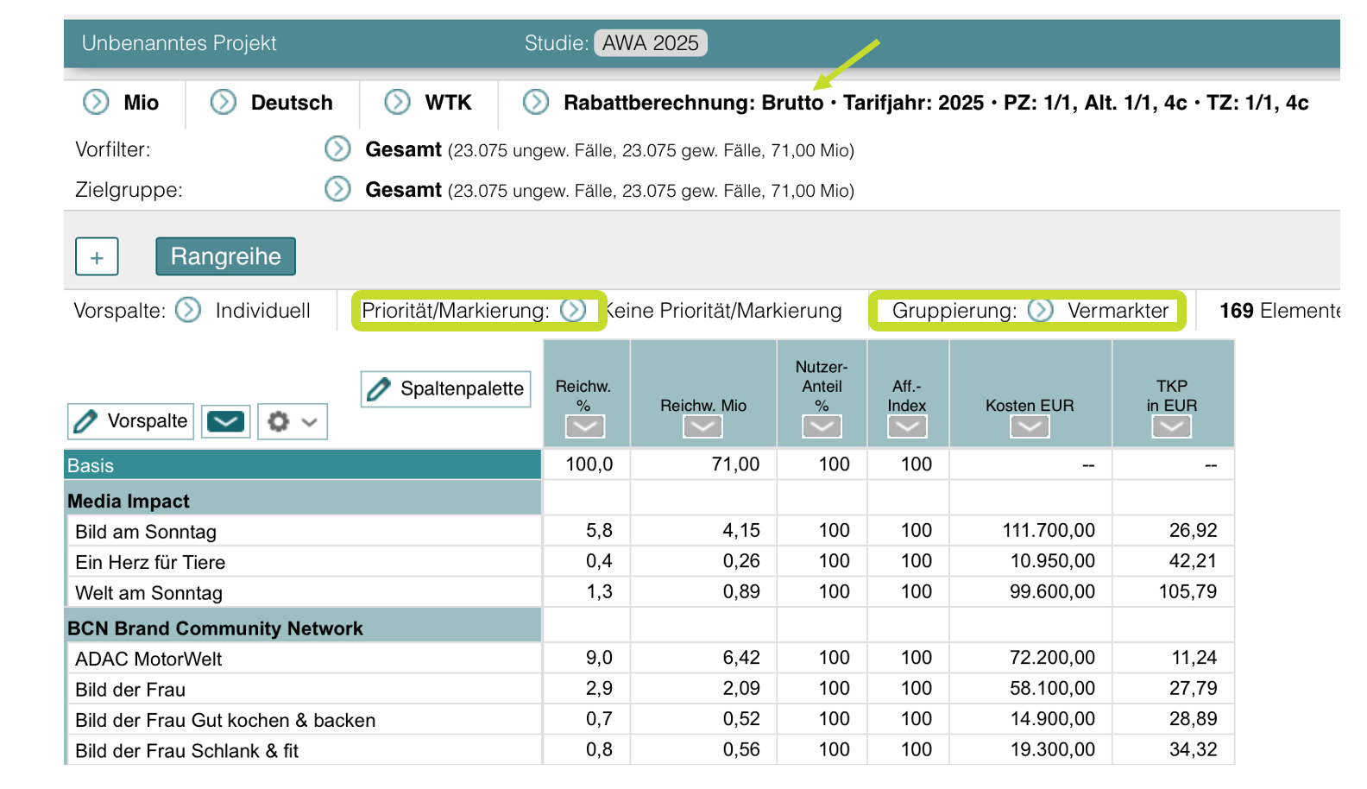Viewport: 1367px width, 789px height.
Task: Click the AWA 2025 study label
Action: pos(650,43)
